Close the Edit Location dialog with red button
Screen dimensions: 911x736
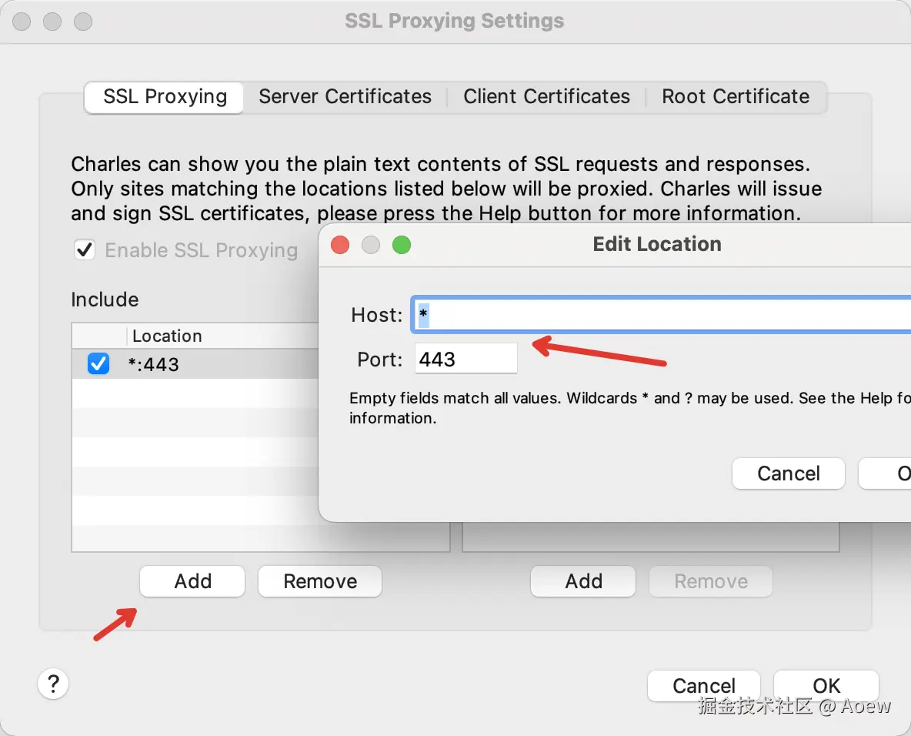tap(340, 245)
